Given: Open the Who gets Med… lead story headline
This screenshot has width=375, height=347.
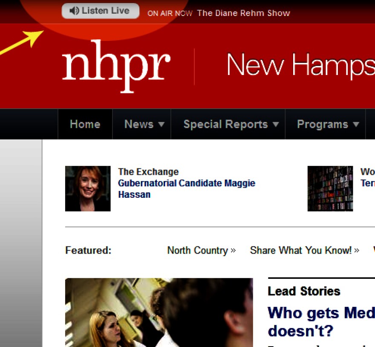Looking at the screenshot, I should (321, 322).
